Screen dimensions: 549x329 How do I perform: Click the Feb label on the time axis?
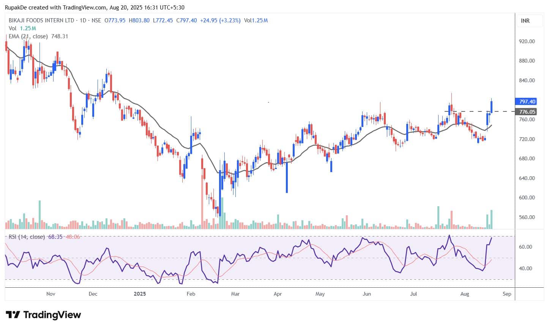click(x=191, y=294)
